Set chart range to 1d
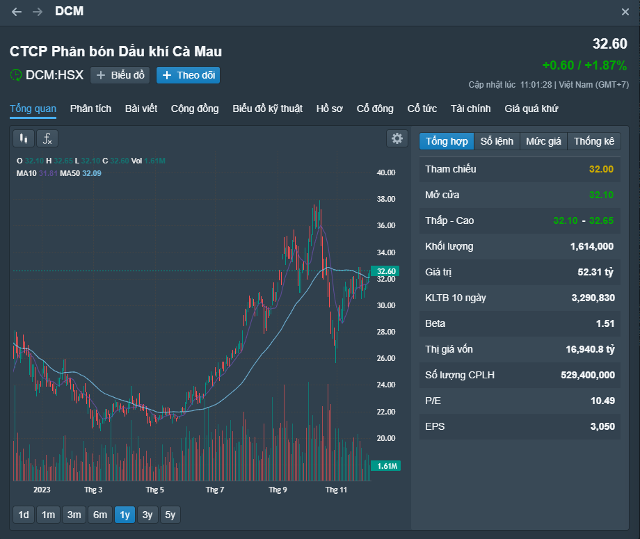This screenshot has width=640, height=539. [24, 515]
